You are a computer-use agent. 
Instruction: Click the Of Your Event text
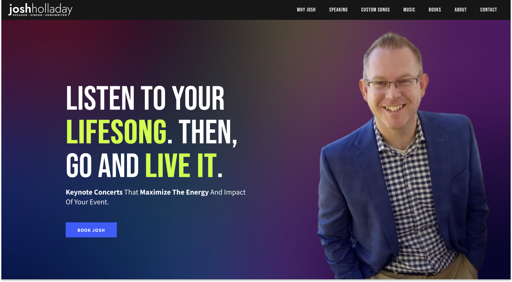click(x=87, y=202)
